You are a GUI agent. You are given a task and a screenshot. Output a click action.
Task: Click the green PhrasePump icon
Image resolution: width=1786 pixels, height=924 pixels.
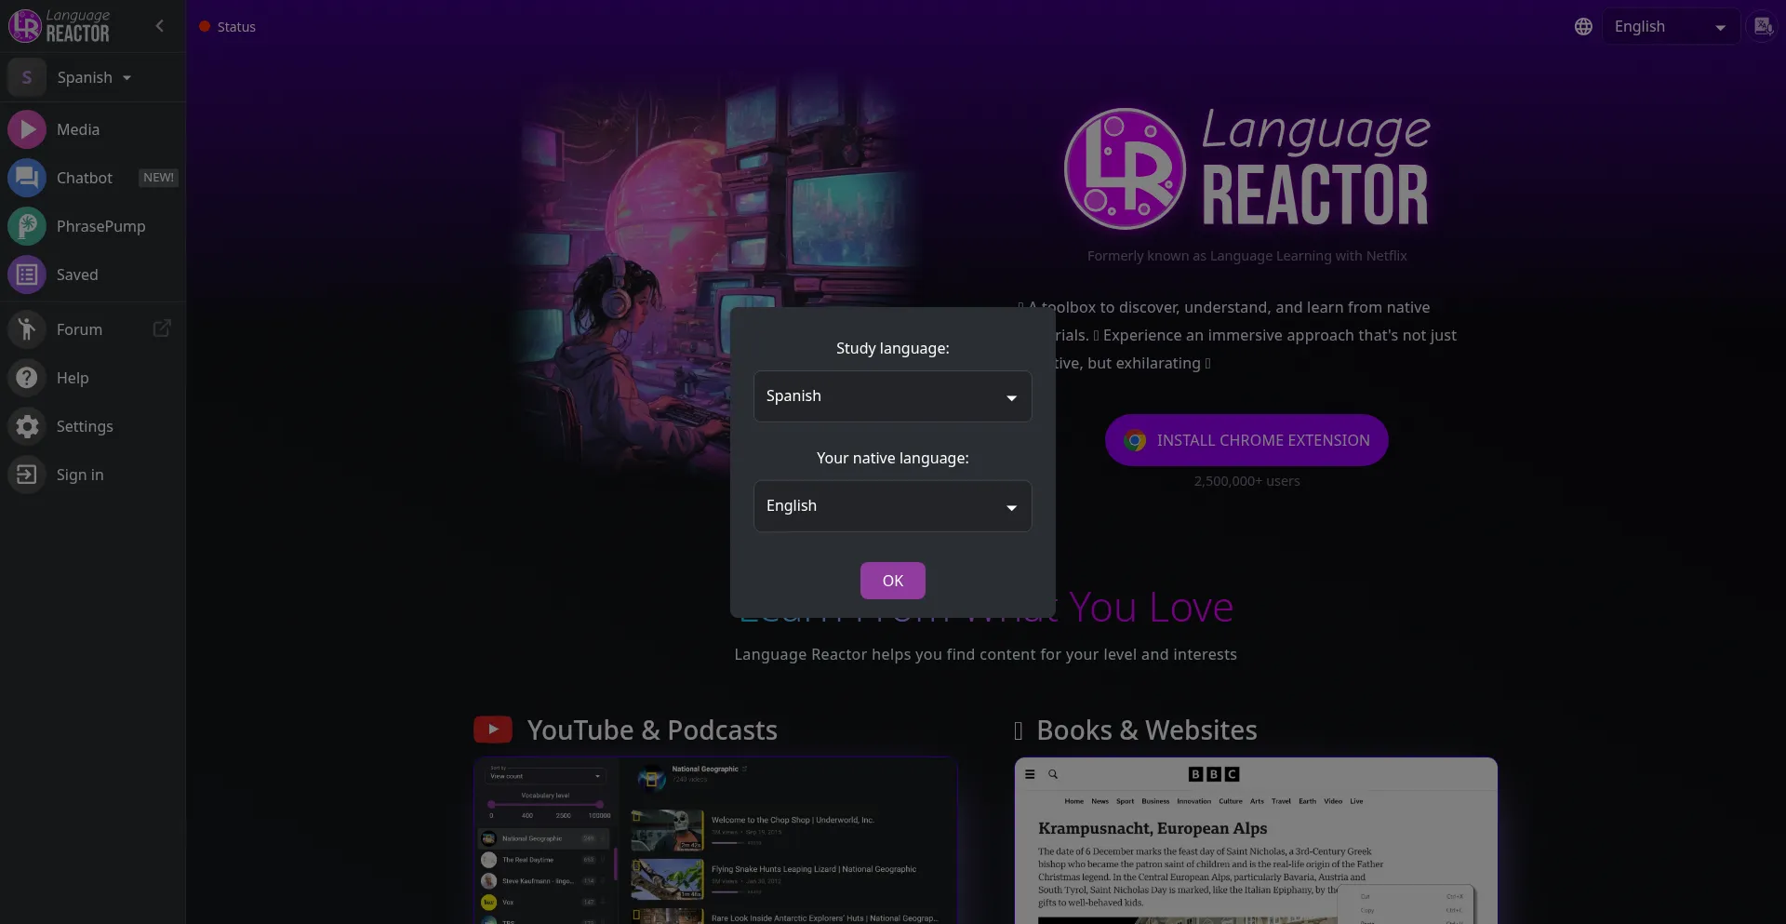[27, 226]
